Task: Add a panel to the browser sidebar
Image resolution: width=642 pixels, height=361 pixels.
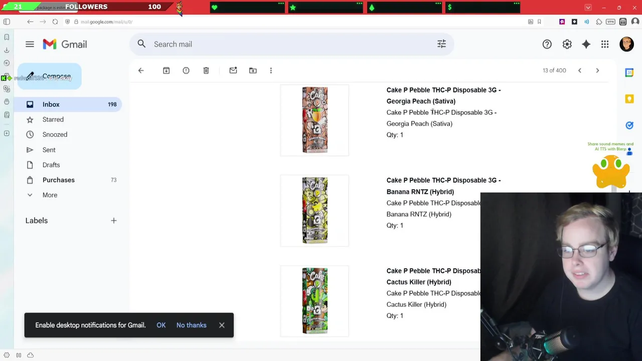Action: coord(7,133)
